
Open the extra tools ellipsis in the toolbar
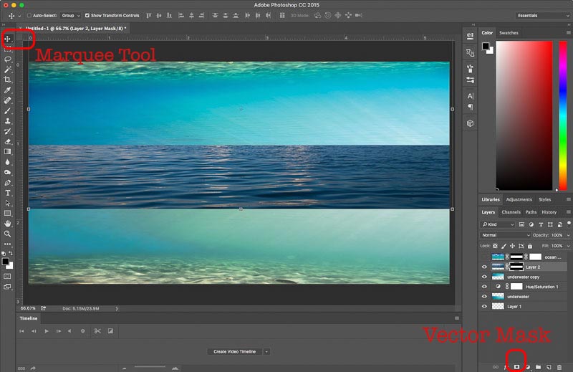click(x=7, y=244)
